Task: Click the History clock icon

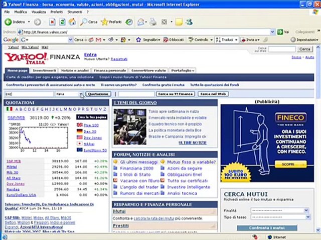Action: [x=129, y=22]
